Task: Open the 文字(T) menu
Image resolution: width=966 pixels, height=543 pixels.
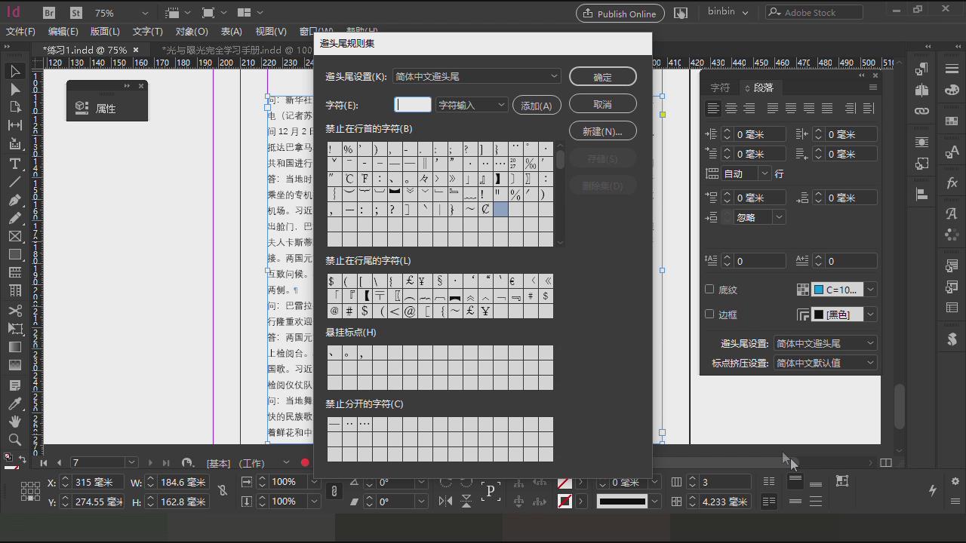Action: [x=147, y=32]
